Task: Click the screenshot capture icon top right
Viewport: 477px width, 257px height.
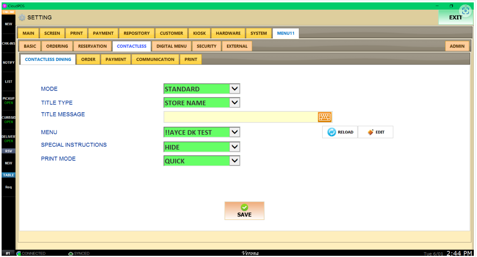Action: coord(465,11)
